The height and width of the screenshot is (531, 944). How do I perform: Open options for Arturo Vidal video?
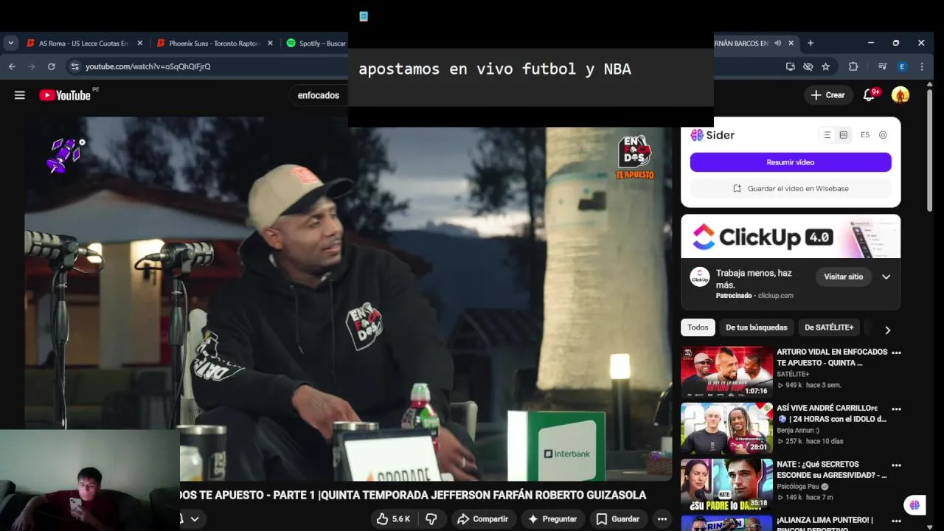[897, 353]
